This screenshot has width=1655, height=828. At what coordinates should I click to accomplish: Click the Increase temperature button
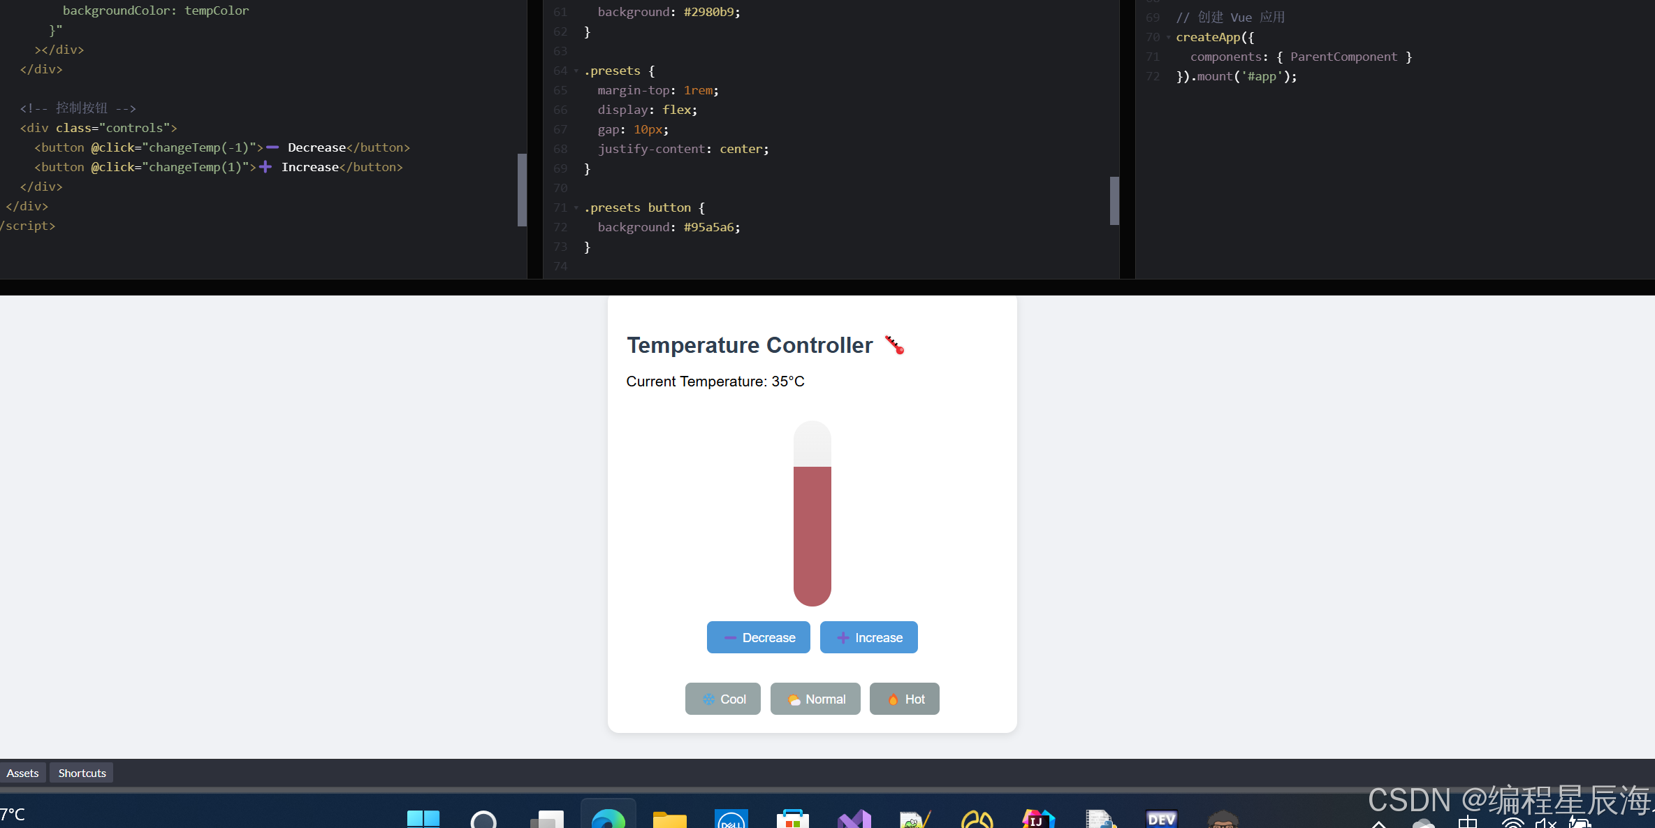[868, 637]
